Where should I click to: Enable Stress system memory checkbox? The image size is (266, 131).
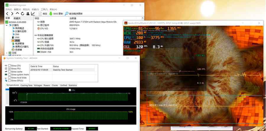[x=9, y=75]
